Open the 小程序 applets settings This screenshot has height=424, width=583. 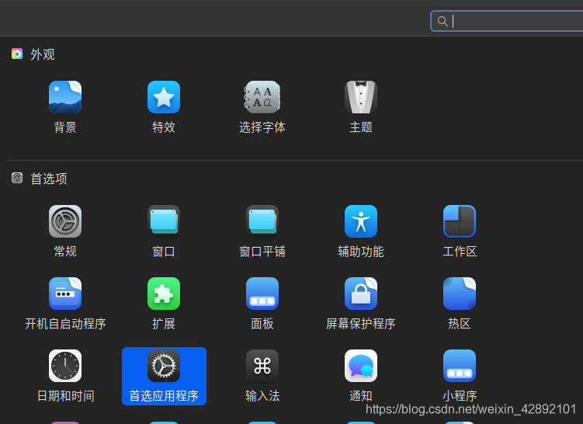click(x=460, y=376)
